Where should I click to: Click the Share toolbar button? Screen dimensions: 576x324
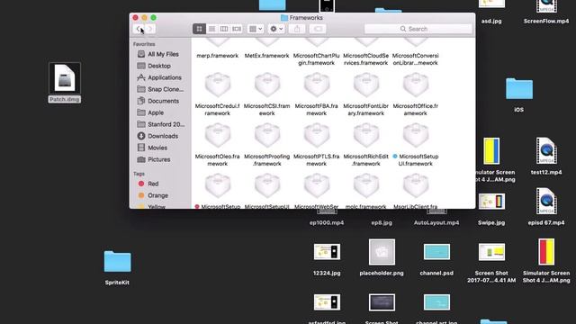pos(297,29)
